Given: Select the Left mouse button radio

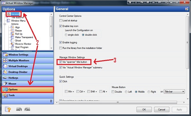Looking at the screenshot, I should 126,92.
